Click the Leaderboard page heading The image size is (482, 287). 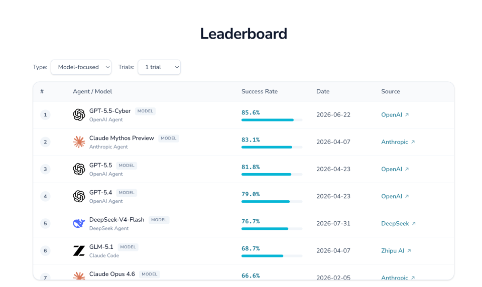[244, 34]
